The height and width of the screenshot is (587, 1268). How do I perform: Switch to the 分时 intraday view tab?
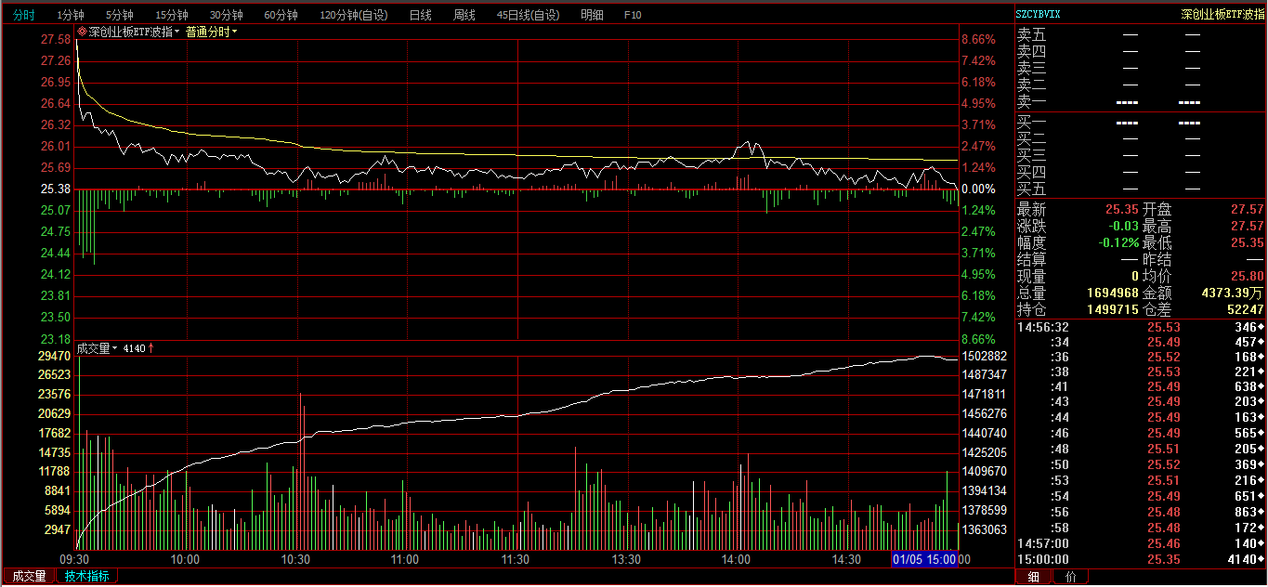coord(24,15)
